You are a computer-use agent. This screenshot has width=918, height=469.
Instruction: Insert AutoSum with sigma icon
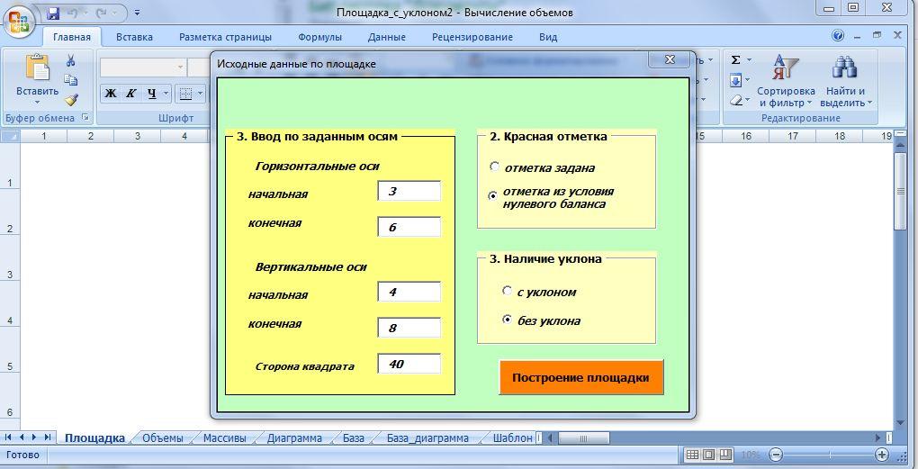coord(736,59)
